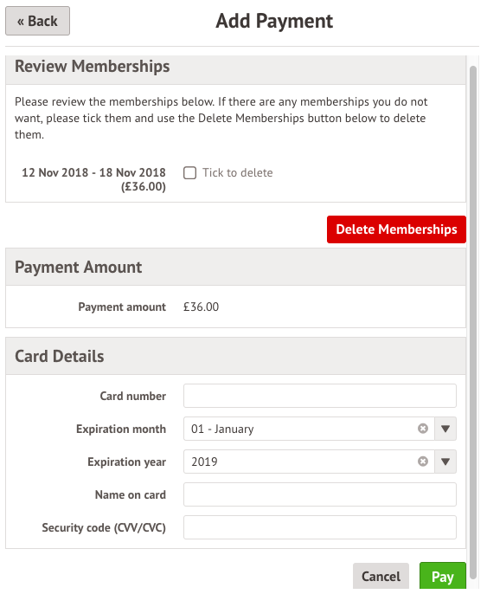Screen dimensions: 487x594
Task: Go back using the « Back button
Action: coord(37,21)
